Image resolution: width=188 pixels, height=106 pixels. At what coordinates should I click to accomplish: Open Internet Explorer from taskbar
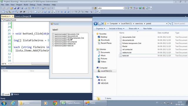[13, 103]
